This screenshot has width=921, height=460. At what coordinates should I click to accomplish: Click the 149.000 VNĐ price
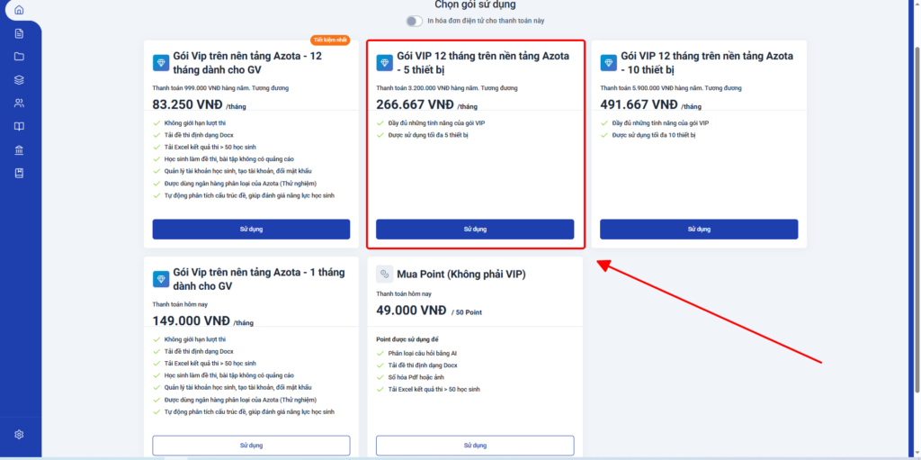[192, 321]
